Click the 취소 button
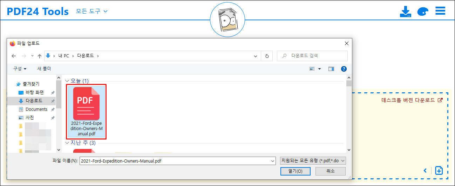 point(330,171)
